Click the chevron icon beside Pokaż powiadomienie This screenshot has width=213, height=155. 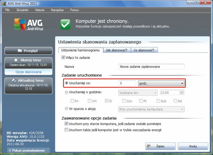click(10, 150)
